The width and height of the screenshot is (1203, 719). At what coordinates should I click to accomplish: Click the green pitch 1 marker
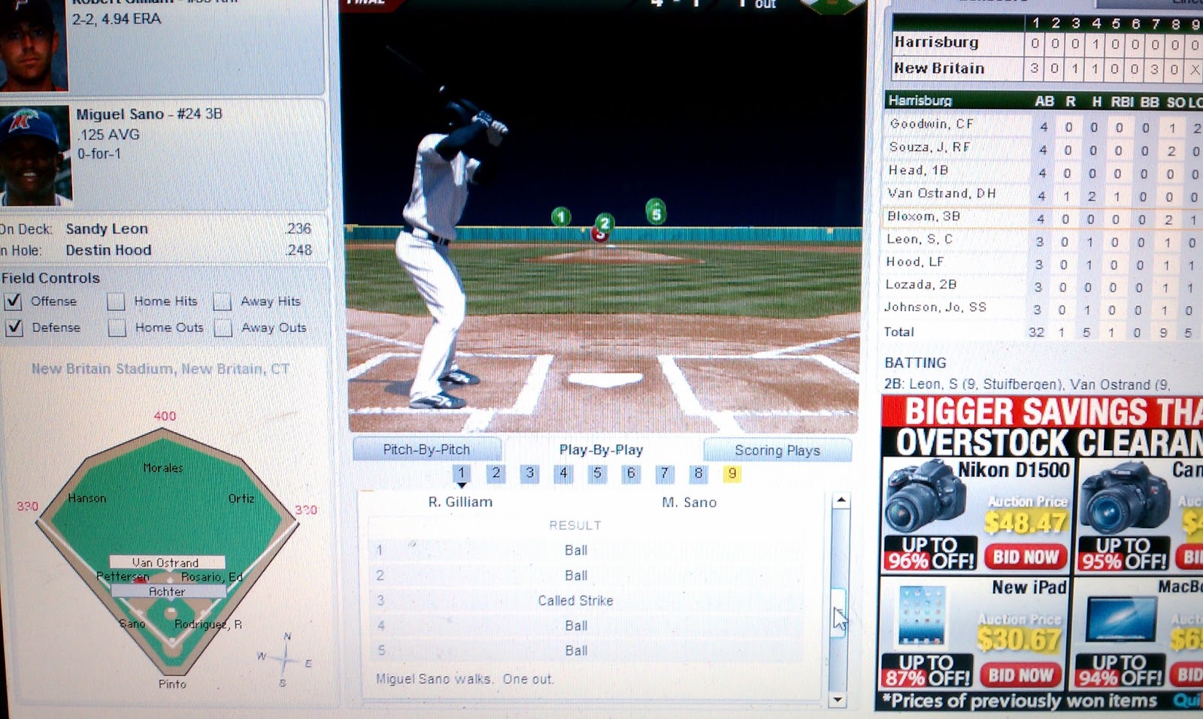[x=561, y=217]
